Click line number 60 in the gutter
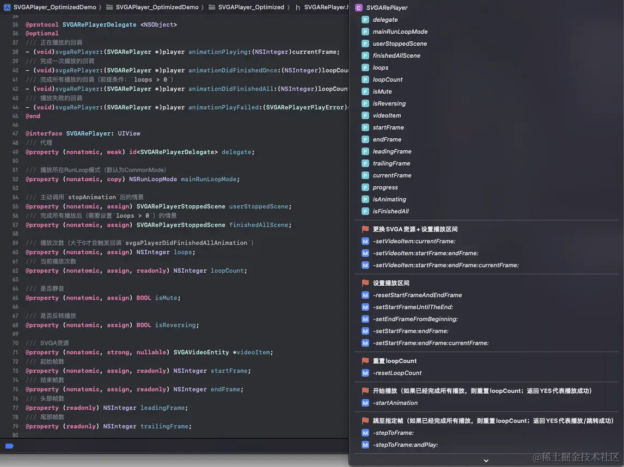This screenshot has width=624, height=467. (x=15, y=252)
